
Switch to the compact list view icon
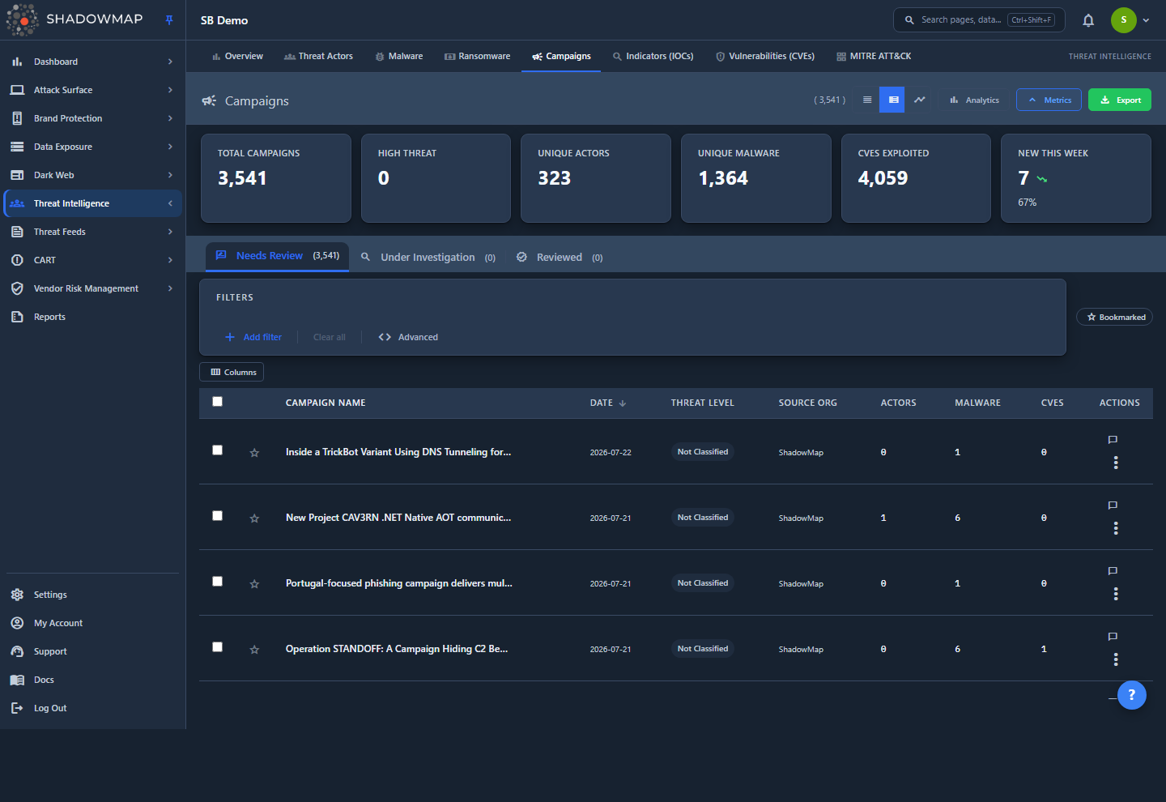click(867, 100)
